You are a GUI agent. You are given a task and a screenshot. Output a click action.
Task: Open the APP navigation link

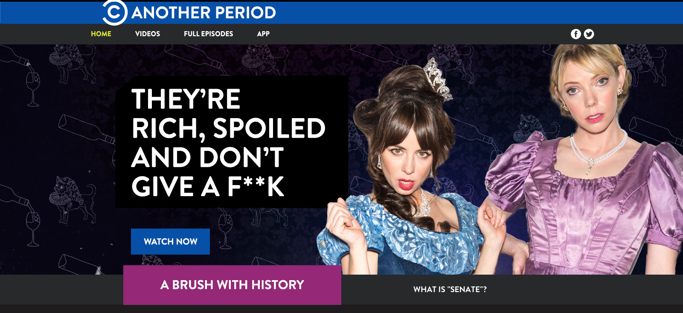click(x=263, y=34)
